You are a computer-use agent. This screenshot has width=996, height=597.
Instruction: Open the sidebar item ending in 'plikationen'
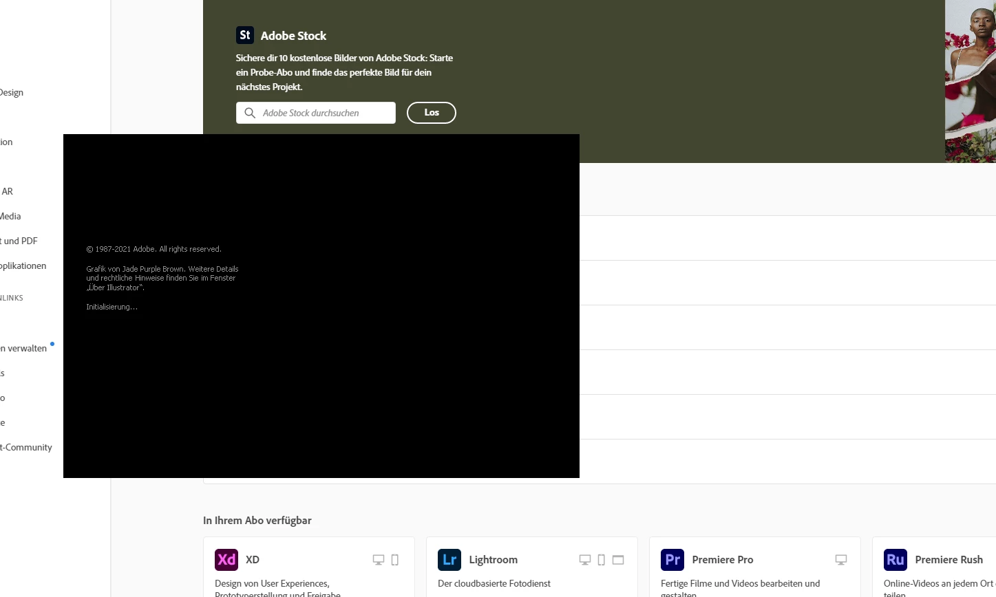tap(23, 265)
